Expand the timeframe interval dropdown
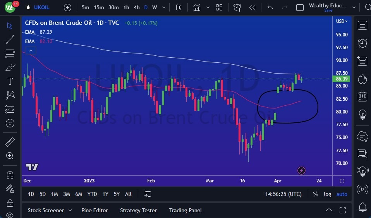This screenshot has height=218, width=371. pos(164,8)
